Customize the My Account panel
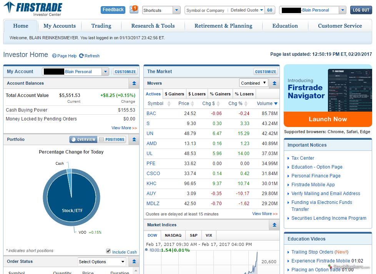 125,72
